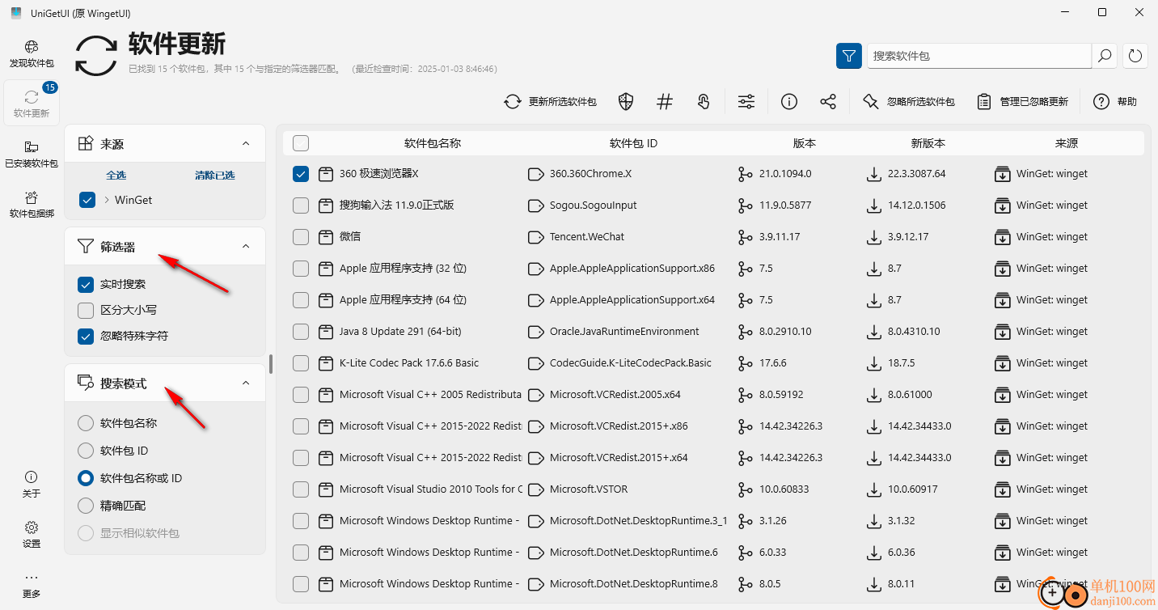Select 软件包名称或 ID search mode
Image resolution: width=1158 pixels, height=610 pixels.
coord(86,478)
